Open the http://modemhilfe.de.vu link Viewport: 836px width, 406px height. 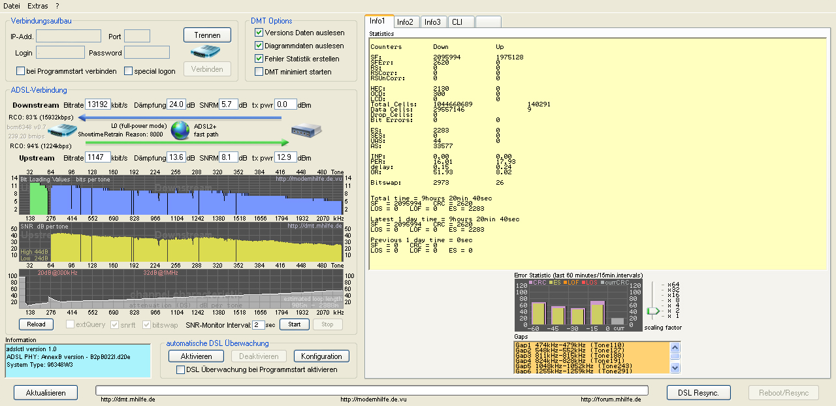[374, 400]
